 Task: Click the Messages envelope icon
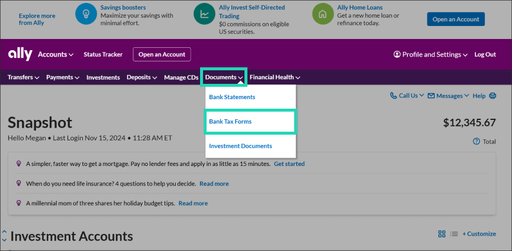pyautogui.click(x=431, y=96)
